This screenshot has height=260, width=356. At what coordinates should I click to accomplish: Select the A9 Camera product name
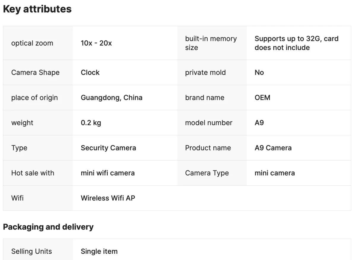pos(273,148)
